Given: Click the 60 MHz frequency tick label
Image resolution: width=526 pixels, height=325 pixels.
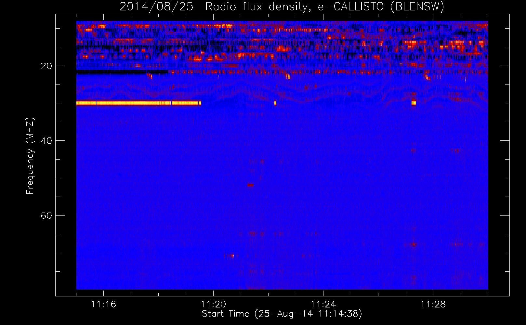Looking at the screenshot, I should click(x=46, y=215).
